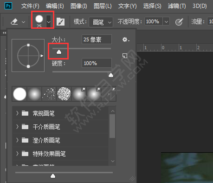This screenshot has height=183, width=213.
Task: Select the last recent brush with eraser icon
Action: pos(109,94)
